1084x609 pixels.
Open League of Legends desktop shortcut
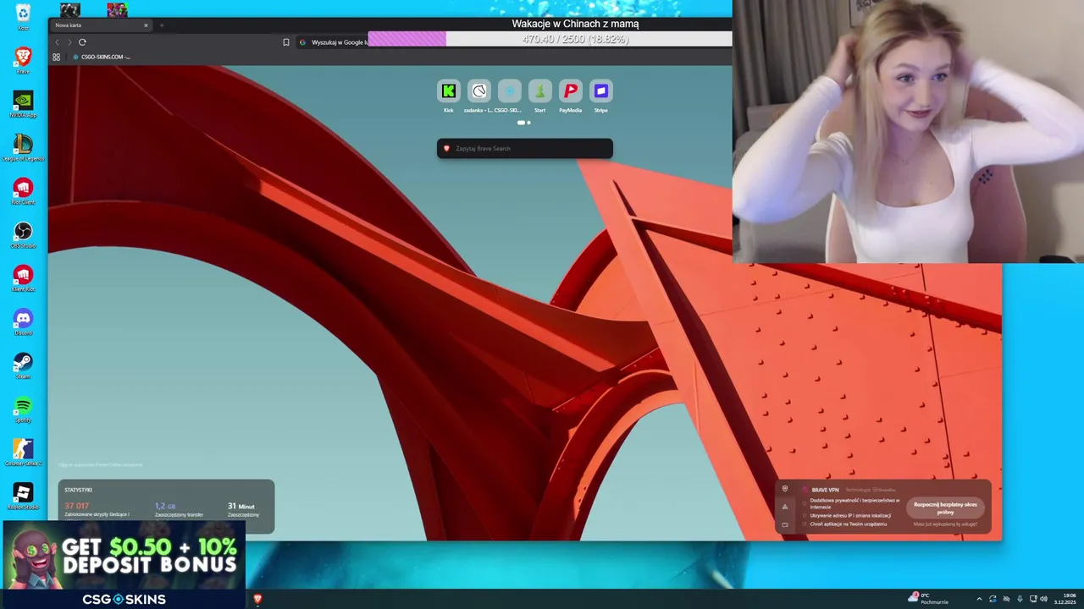[x=23, y=147]
